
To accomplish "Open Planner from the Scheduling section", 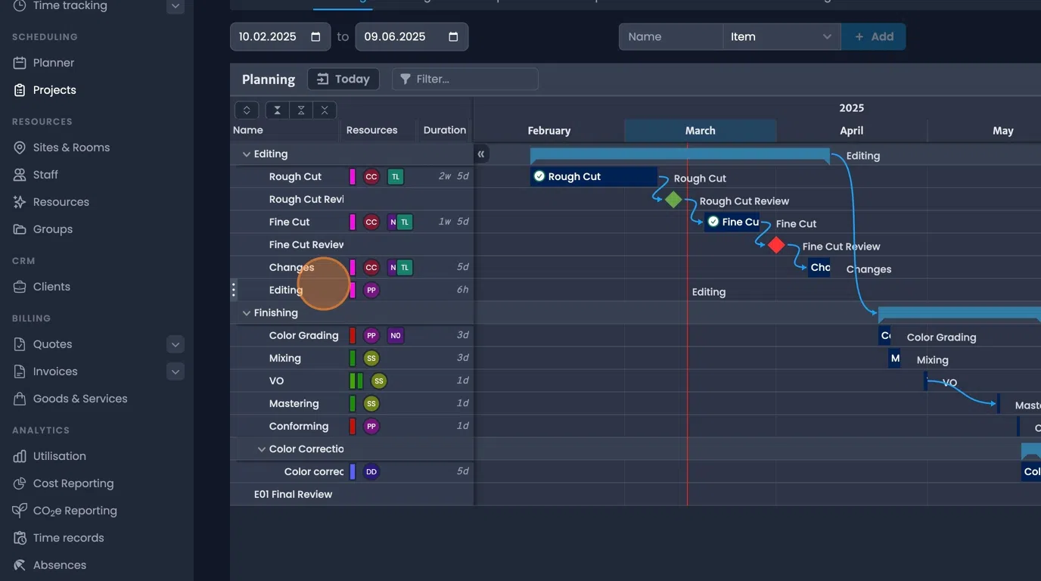I will click(53, 62).
